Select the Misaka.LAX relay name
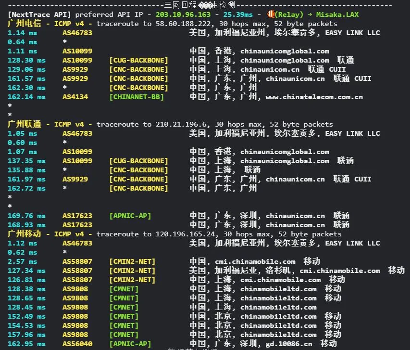Viewport: 410px width, 350px height. [x=337, y=14]
